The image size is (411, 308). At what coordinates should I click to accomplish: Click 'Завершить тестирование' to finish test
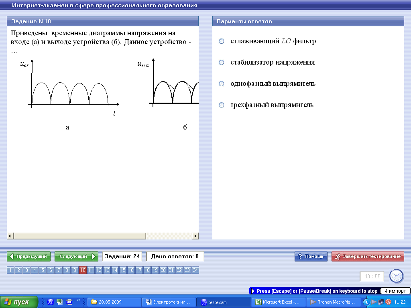point(368,256)
